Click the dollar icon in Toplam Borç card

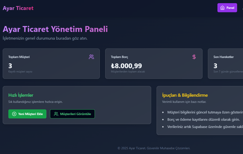coord(194,57)
